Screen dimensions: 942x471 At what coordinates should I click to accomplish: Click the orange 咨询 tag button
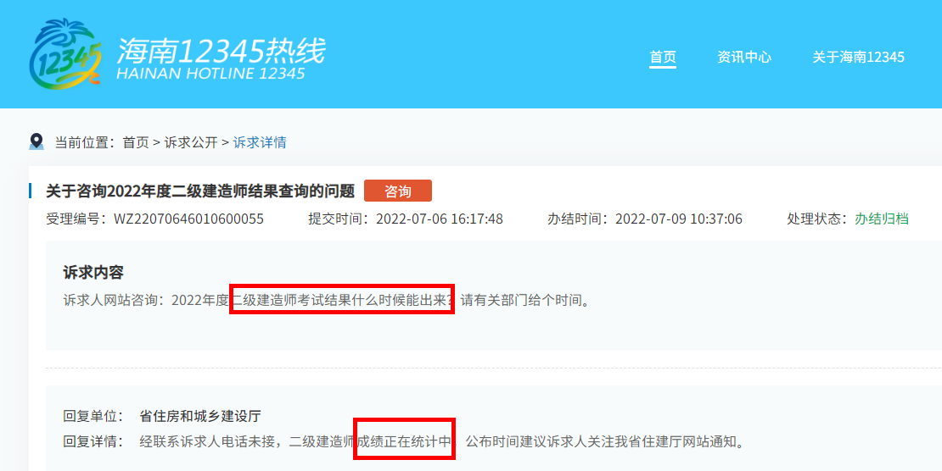[x=398, y=191]
